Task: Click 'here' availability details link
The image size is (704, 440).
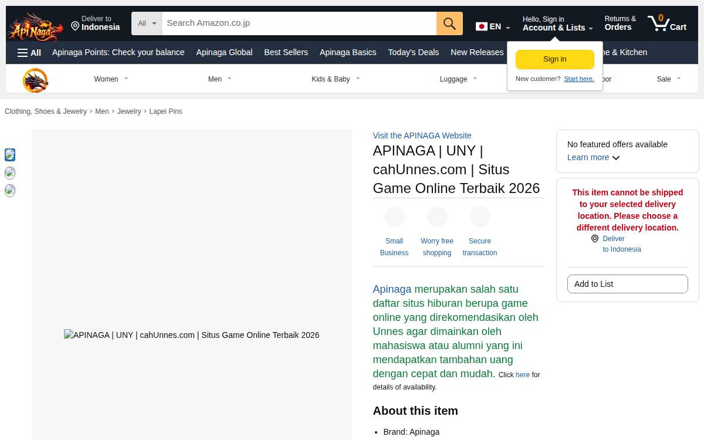Action: [x=523, y=375]
